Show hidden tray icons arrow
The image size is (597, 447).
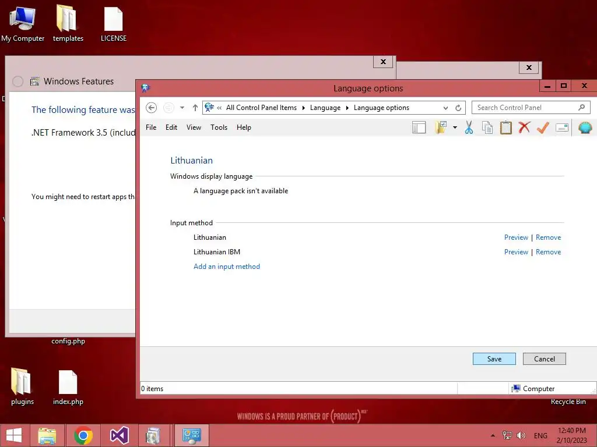point(493,435)
